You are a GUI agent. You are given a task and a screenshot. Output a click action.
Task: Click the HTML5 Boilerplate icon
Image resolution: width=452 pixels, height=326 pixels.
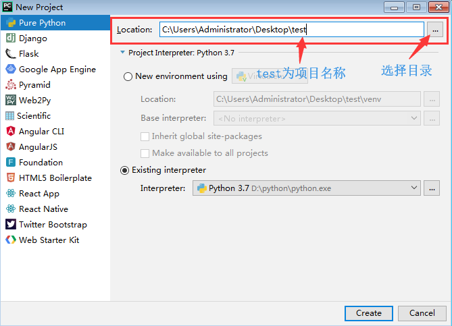point(11,178)
